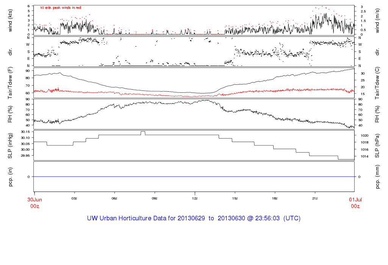Click the "SLP (inHg)" axis label

(x=10, y=146)
